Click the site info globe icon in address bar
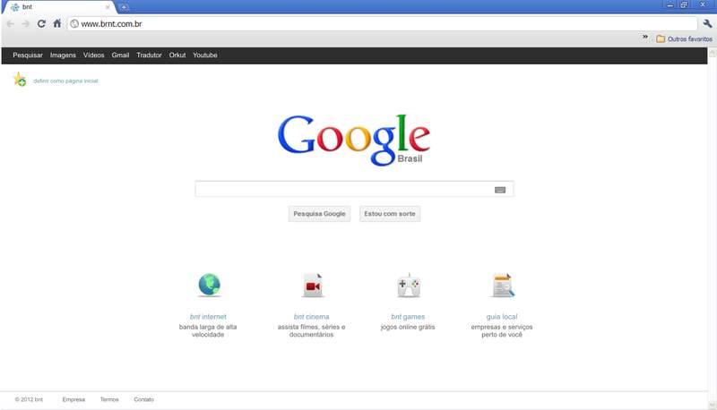717x410 pixels. pyautogui.click(x=74, y=24)
